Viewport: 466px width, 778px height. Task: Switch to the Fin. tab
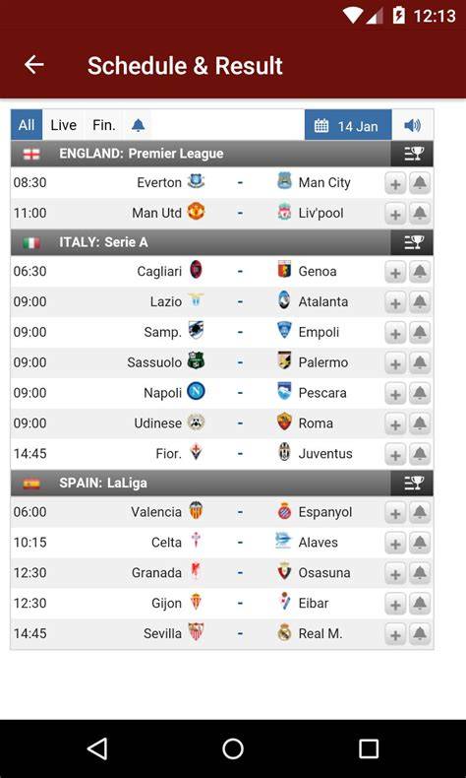coord(104,125)
